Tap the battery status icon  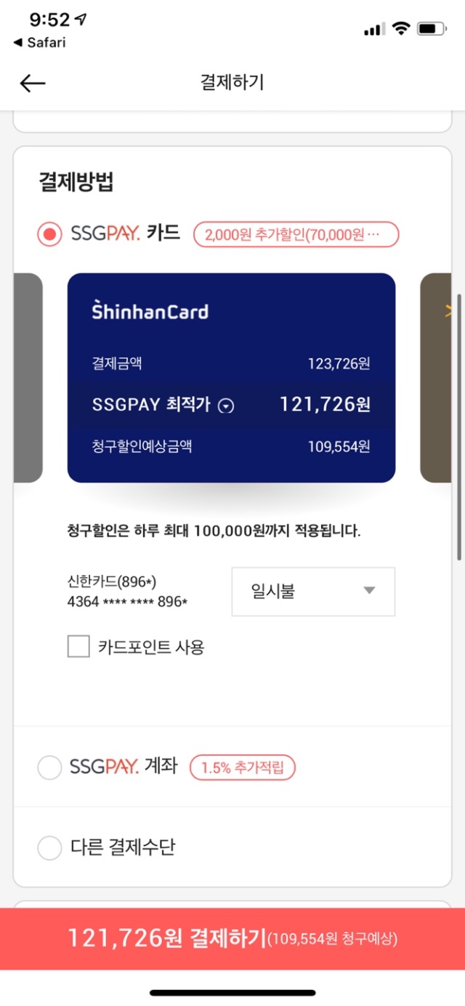pyautogui.click(x=432, y=28)
